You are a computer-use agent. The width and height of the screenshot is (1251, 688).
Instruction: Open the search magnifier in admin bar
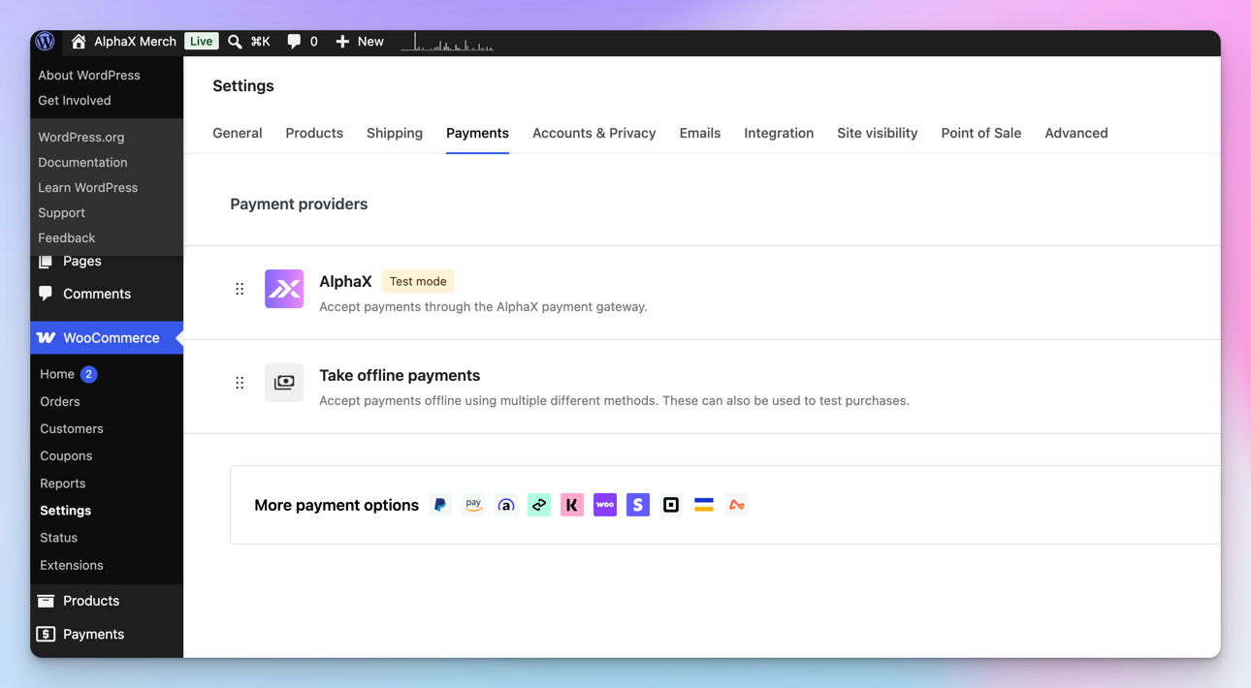pos(235,42)
